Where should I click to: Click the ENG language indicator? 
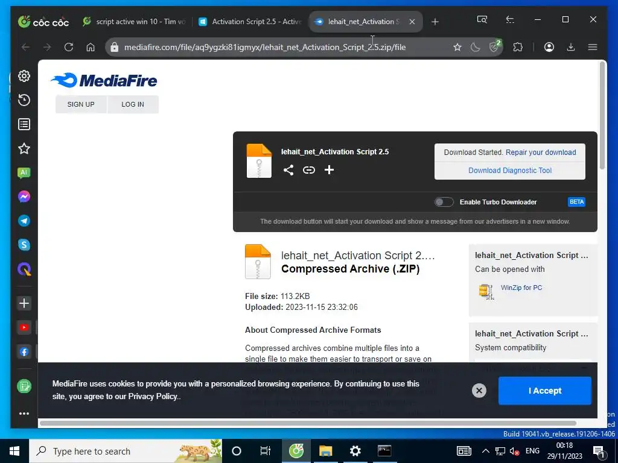tap(532, 451)
